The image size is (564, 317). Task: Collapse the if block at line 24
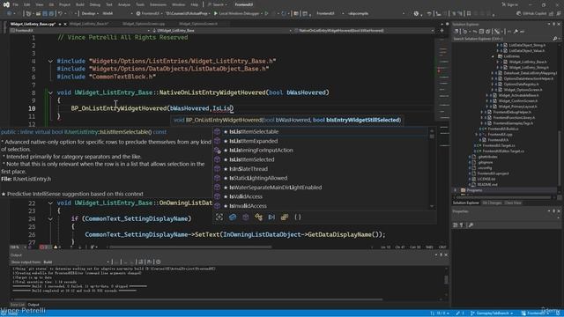50,219
